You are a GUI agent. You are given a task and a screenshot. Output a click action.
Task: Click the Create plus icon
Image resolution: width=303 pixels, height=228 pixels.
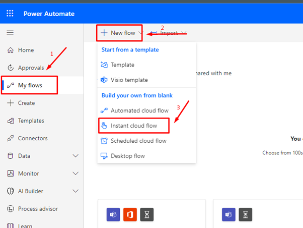coord(11,103)
